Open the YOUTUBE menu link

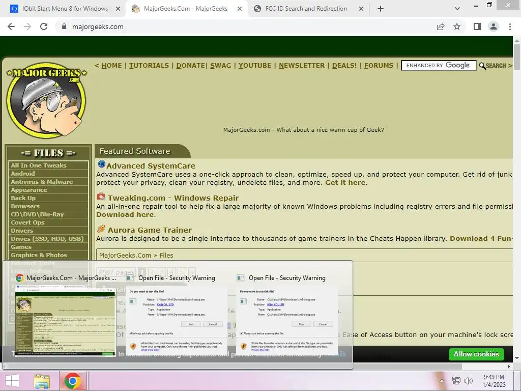254,66
